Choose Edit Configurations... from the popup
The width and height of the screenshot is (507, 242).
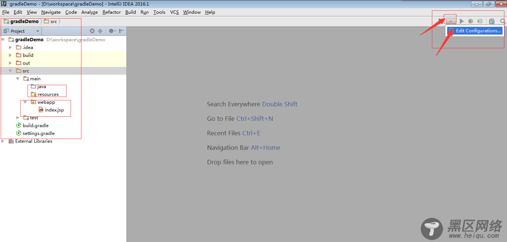point(474,31)
